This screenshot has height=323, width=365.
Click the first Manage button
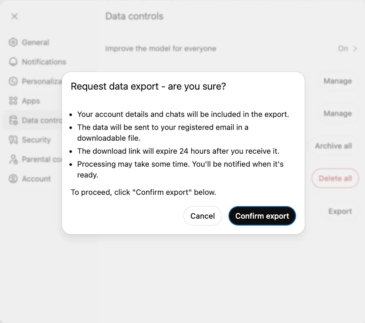(x=338, y=81)
